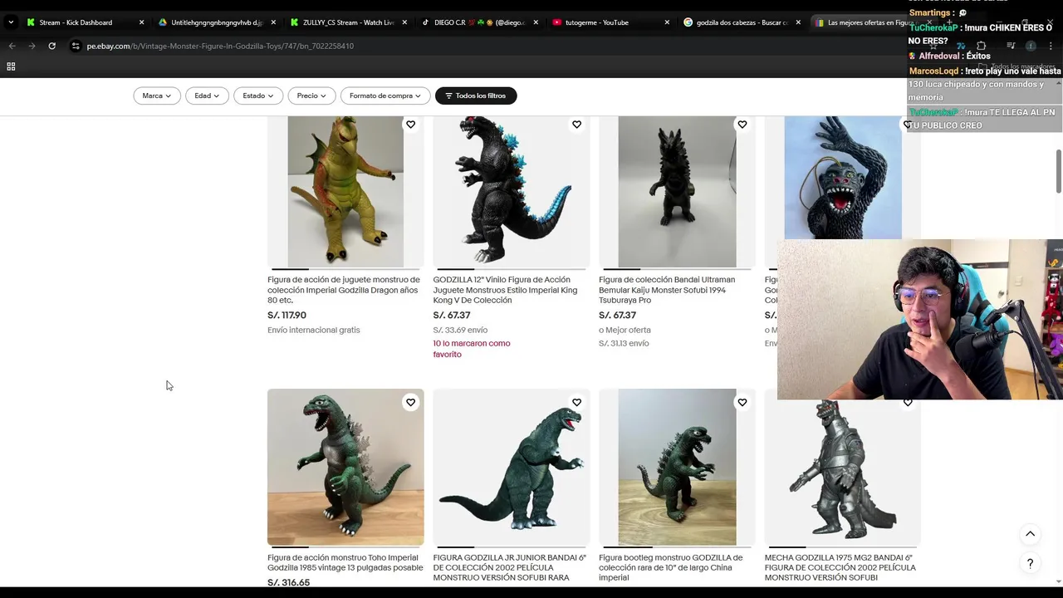1063x598 pixels.
Task: Open FIGURA GODZILLA JR JUNIOR listing title
Action: pos(509,567)
